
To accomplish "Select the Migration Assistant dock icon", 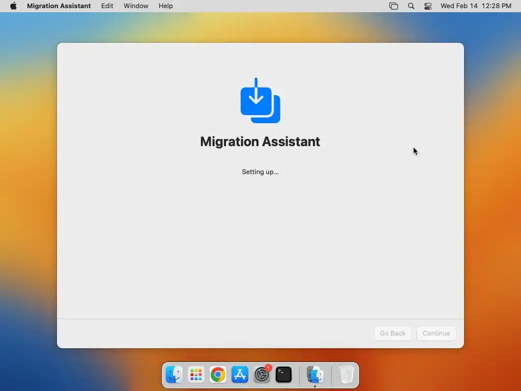I will tap(315, 375).
